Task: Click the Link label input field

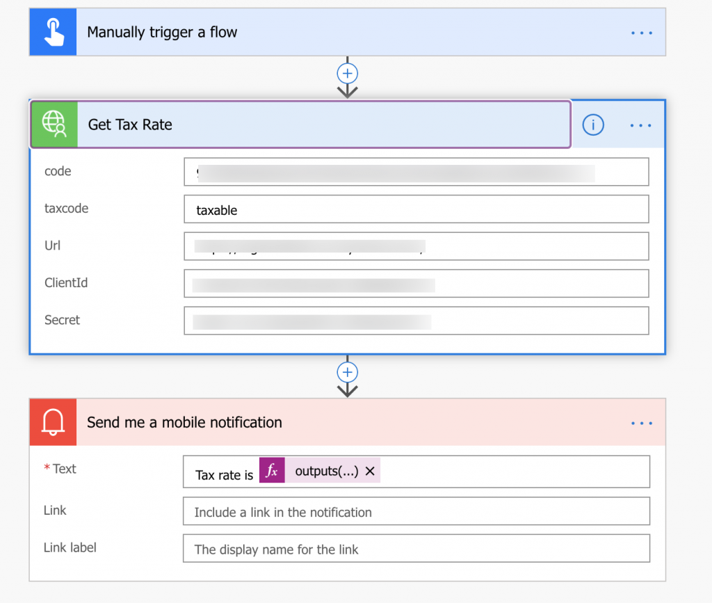Action: pos(416,548)
